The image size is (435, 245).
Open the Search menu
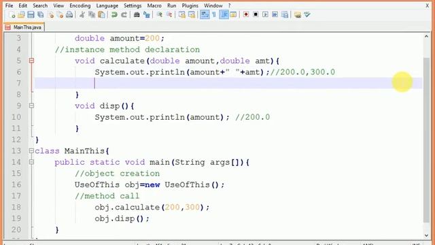[40, 5]
